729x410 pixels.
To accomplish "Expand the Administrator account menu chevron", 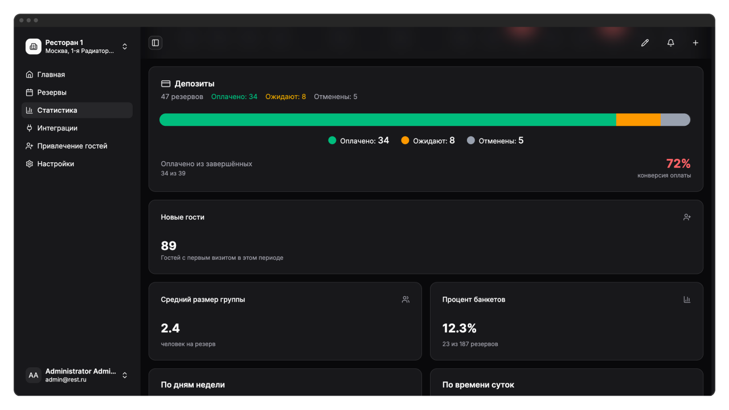I will (x=125, y=375).
